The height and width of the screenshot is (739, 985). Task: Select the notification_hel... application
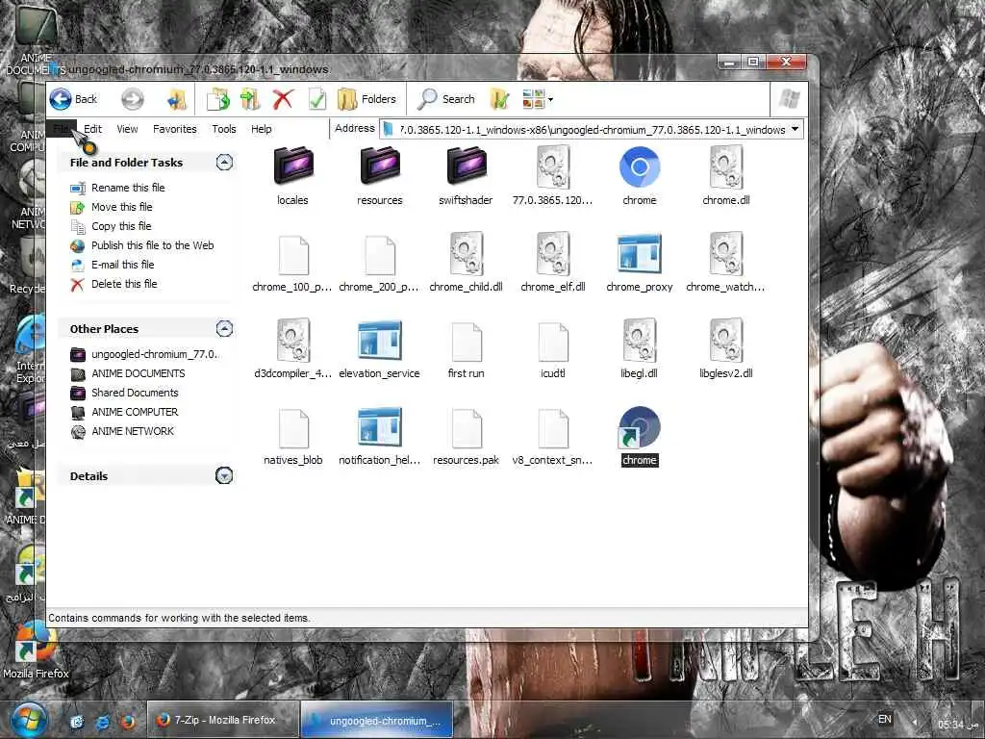(379, 437)
